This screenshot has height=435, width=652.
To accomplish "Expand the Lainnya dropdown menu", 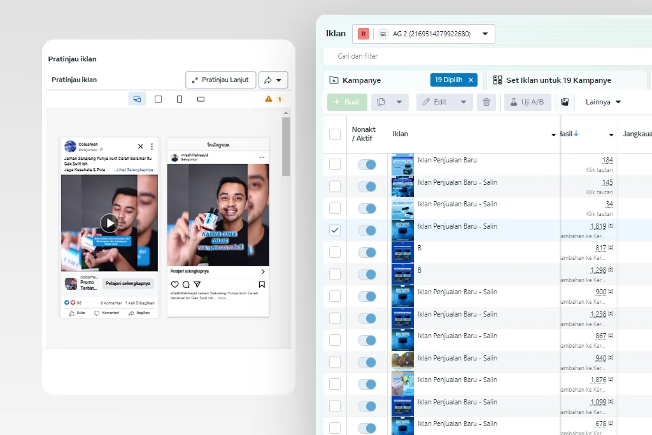I will [603, 102].
